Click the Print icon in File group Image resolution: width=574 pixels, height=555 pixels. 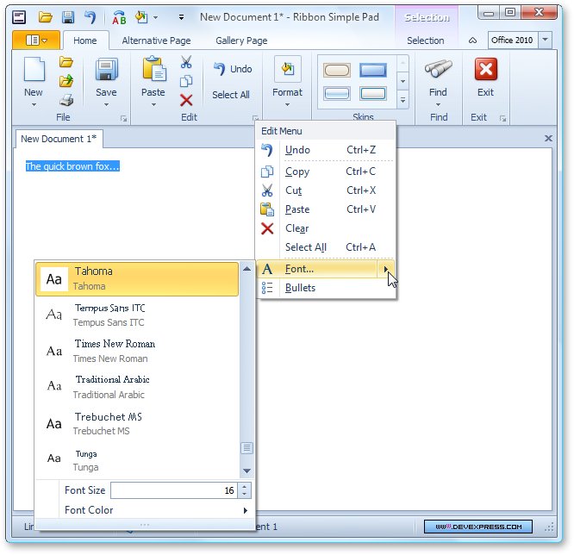[66, 100]
